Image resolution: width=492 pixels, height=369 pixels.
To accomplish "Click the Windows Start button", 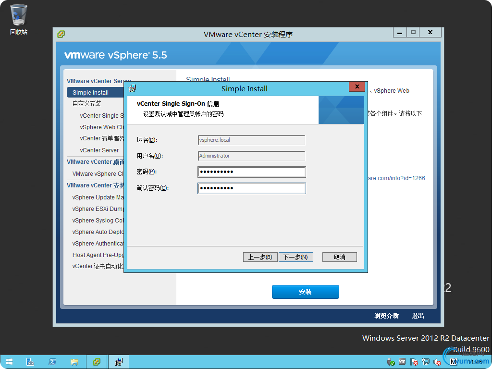I will tap(9, 362).
